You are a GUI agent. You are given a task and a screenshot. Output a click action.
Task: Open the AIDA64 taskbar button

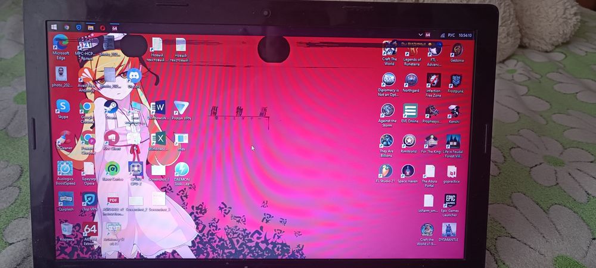tap(114, 28)
